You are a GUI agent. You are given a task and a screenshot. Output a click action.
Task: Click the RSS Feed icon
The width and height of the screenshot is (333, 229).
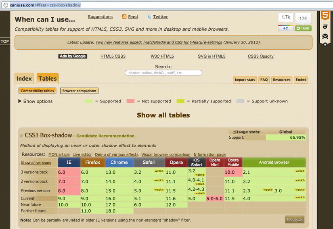pos(124,17)
